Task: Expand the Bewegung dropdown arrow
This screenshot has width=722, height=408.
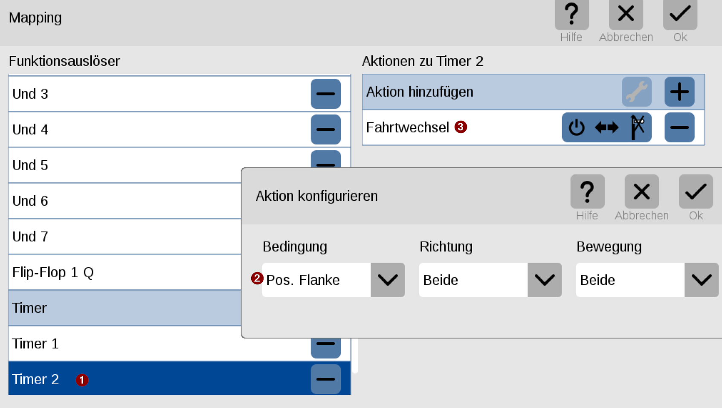Action: [702, 280]
